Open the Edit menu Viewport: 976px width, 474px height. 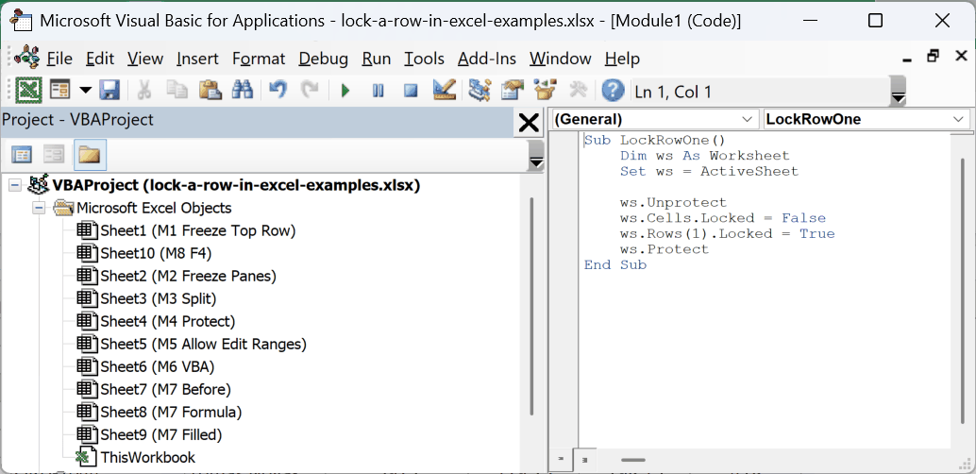[100, 59]
